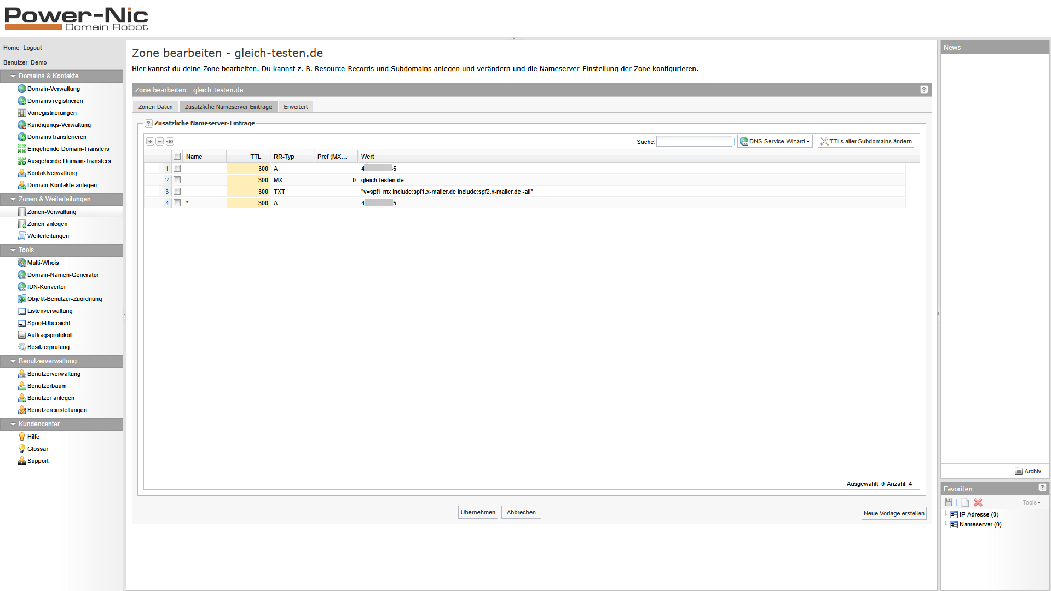
Task: Check the box for record row 1
Action: 177,169
